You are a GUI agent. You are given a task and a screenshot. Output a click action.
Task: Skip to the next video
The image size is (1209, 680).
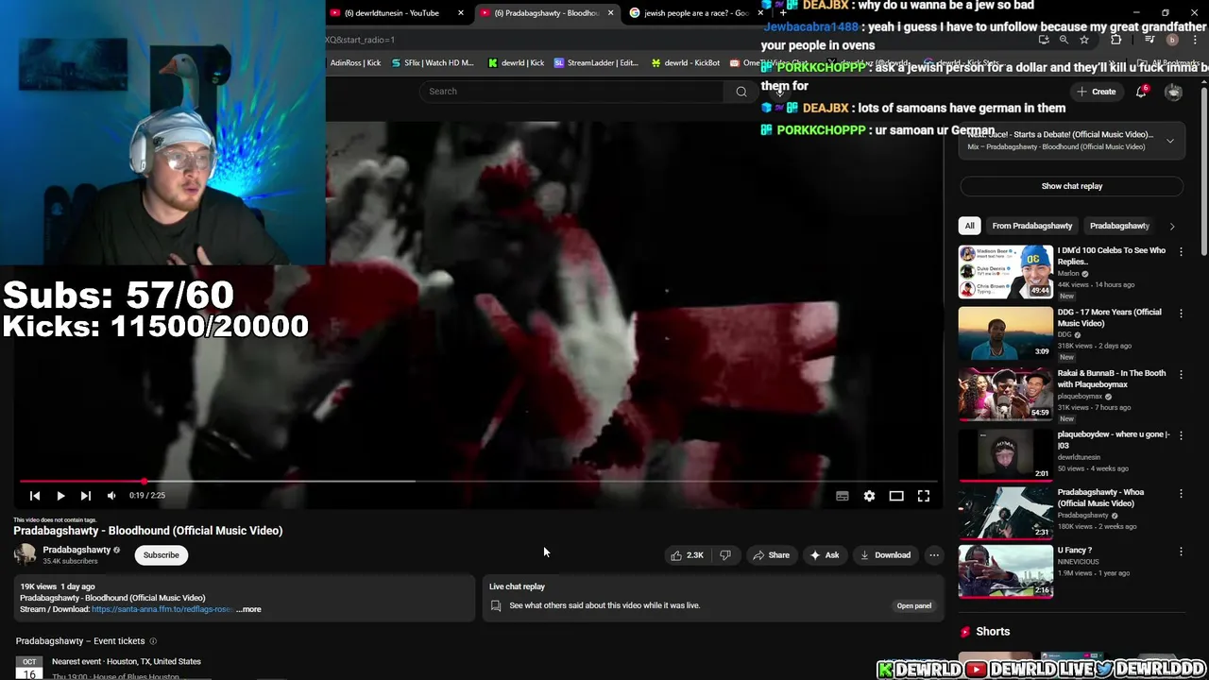pyautogui.click(x=86, y=496)
